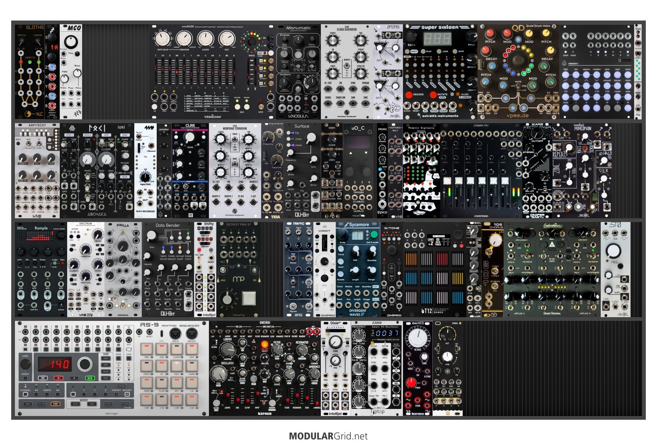Click Super Sixteen three-digit display
Screen dimensions: 657x444
pyautogui.click(x=437, y=38)
